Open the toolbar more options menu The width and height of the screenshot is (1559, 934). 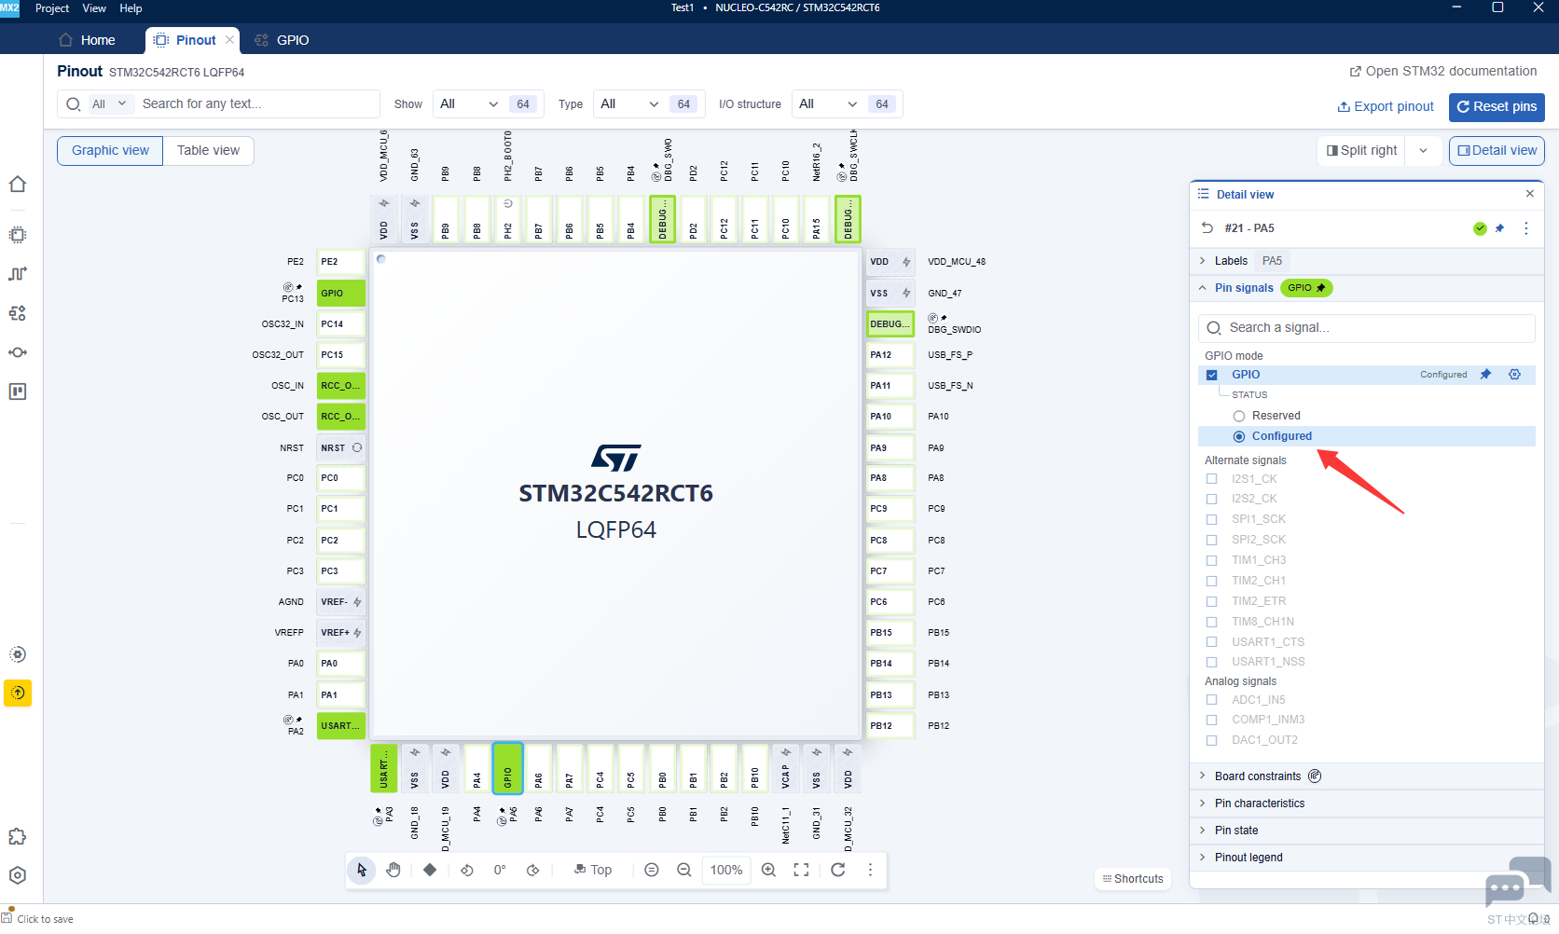tap(870, 870)
